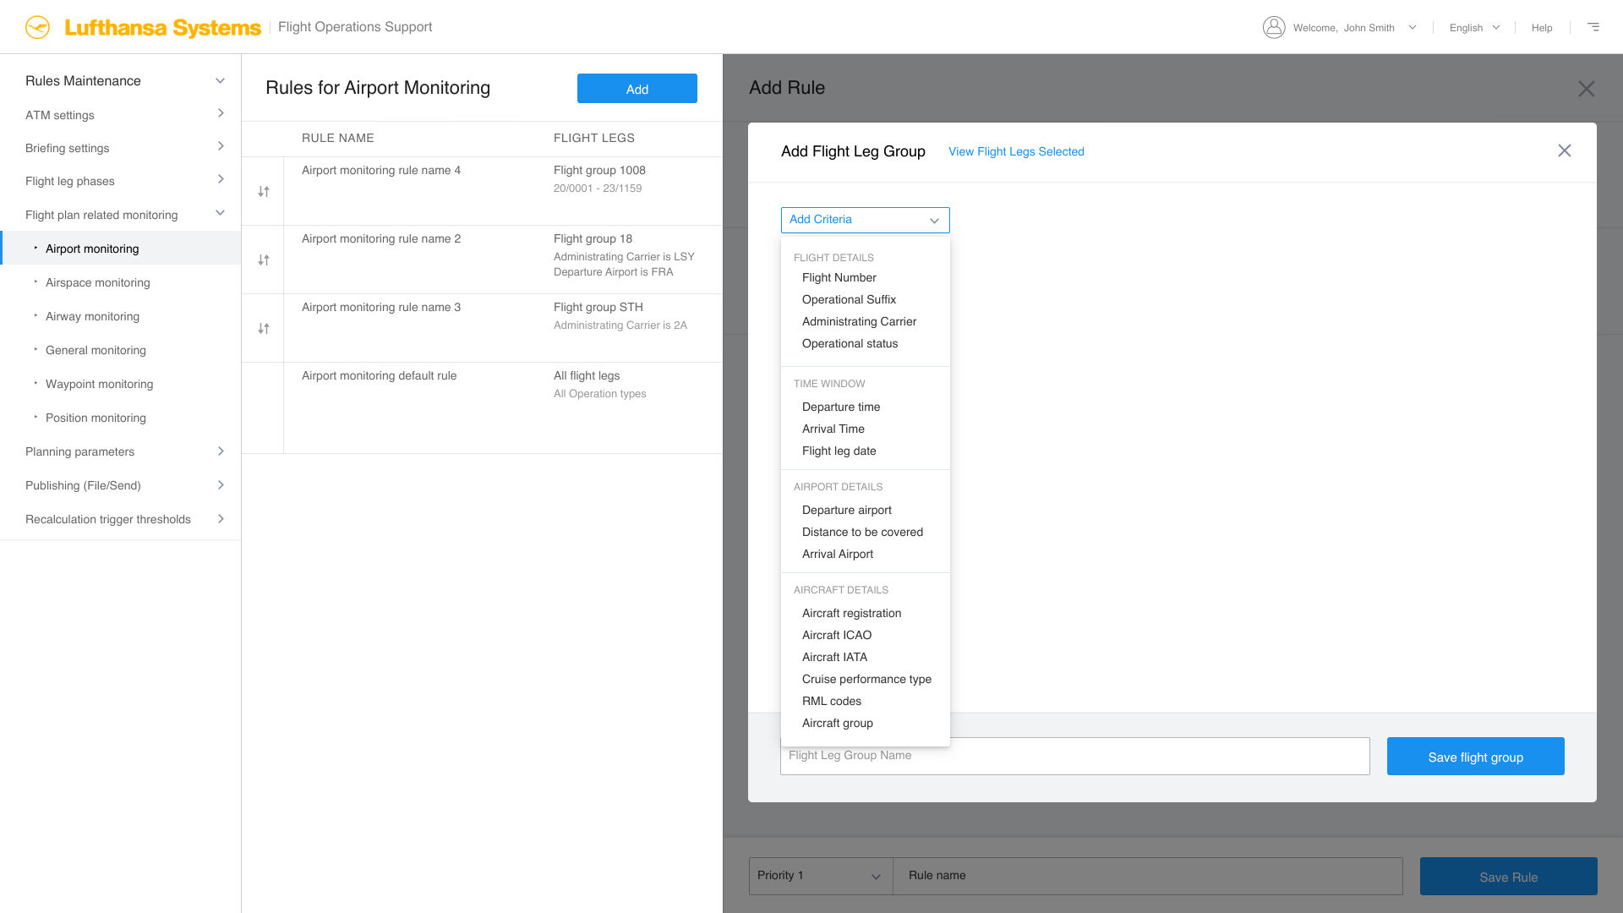This screenshot has height=913, width=1623.
Task: Expand Flight leg phases
Action: pyautogui.click(x=221, y=179)
